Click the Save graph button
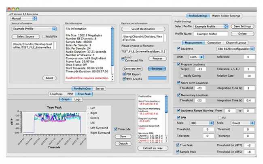This screenshot has width=263, height=164. [x=123, y=137]
